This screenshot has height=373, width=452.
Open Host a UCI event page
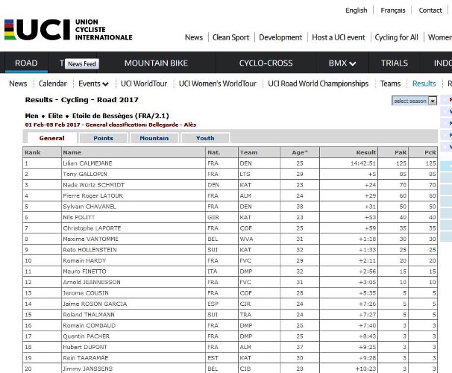tap(338, 37)
